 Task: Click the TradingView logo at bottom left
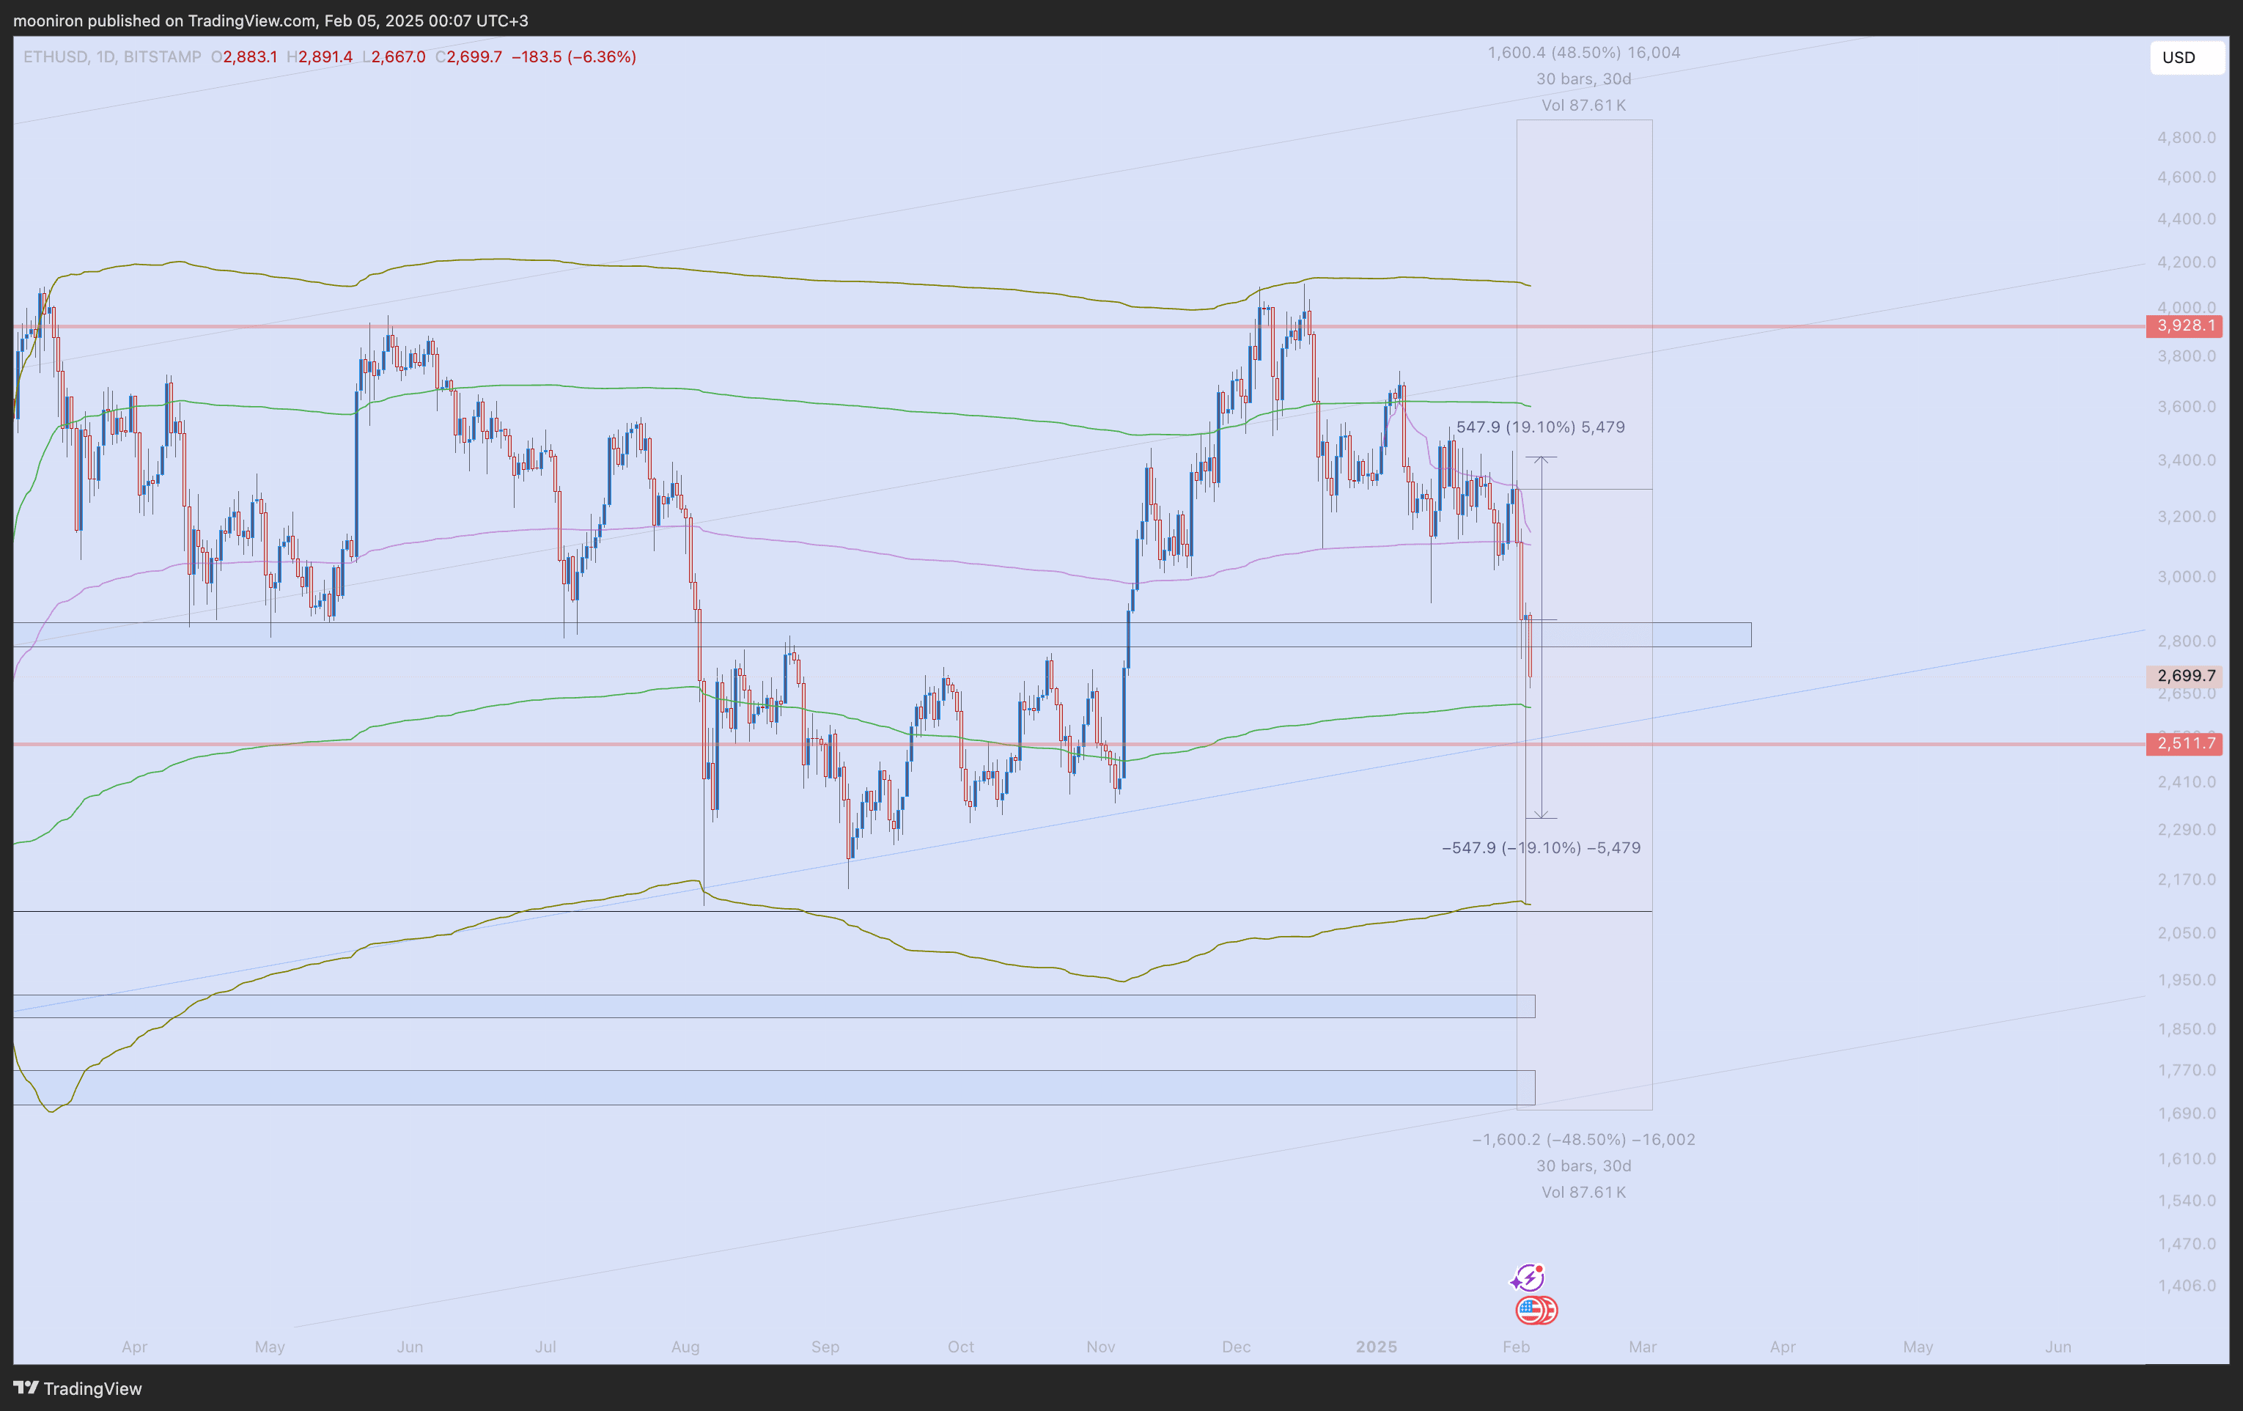point(77,1388)
